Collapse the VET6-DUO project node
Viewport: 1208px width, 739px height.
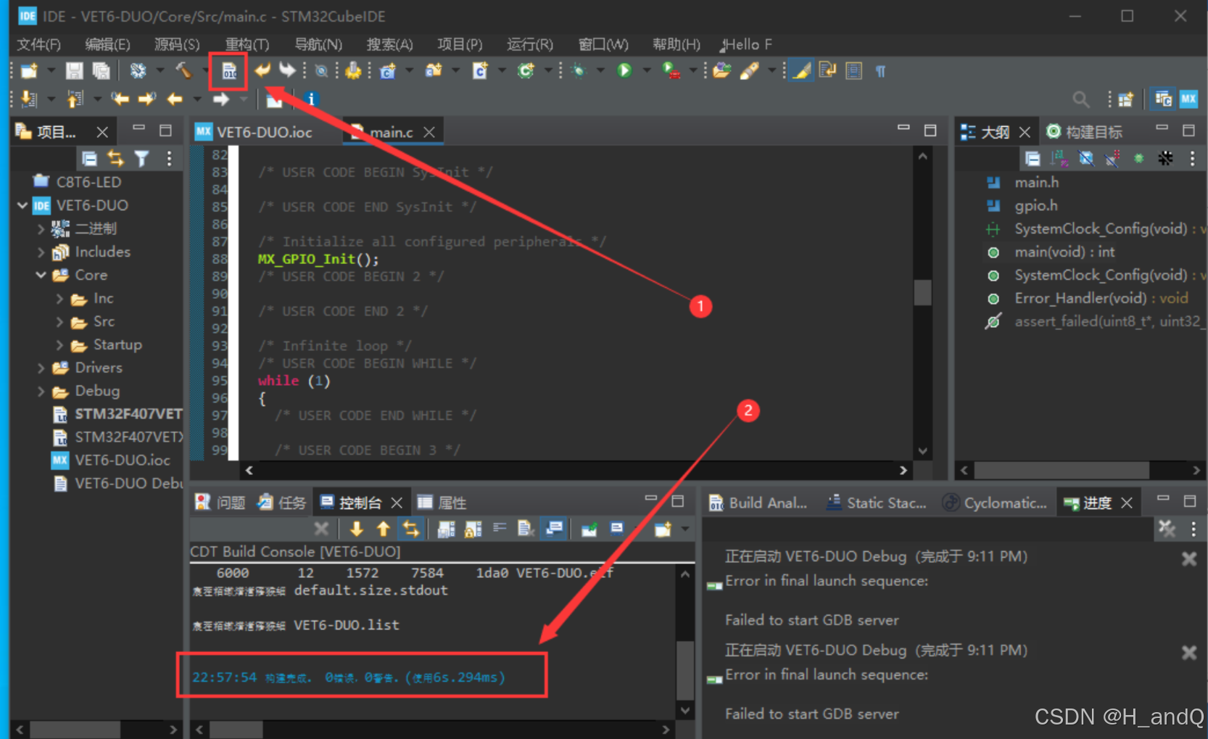pyautogui.click(x=22, y=205)
